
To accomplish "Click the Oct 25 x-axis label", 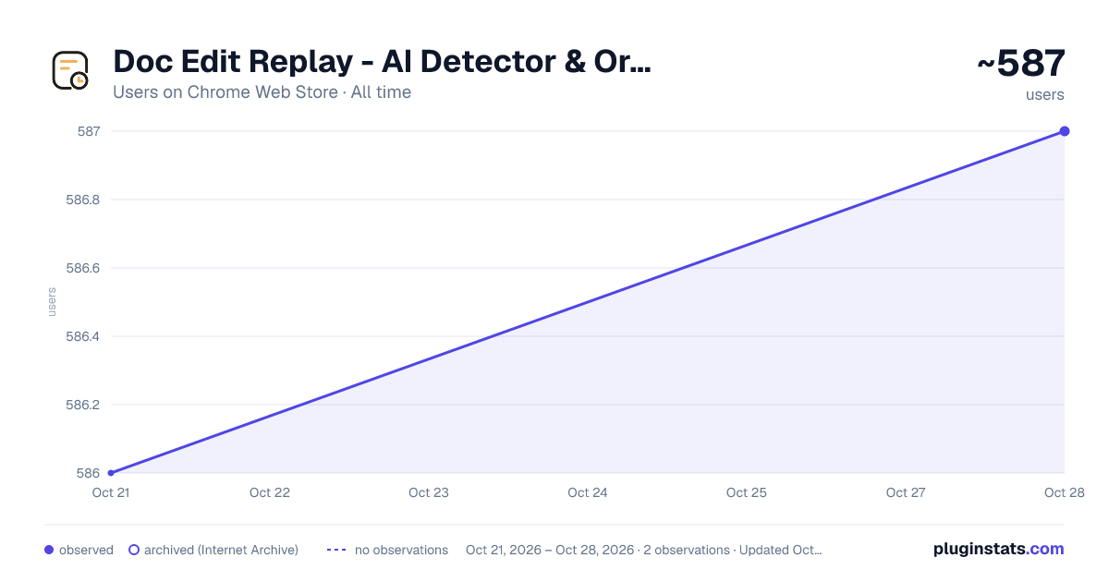I will pos(747,493).
